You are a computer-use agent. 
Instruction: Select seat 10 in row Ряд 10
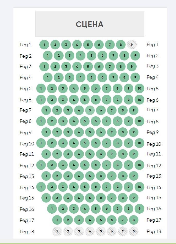(x=139, y=143)
